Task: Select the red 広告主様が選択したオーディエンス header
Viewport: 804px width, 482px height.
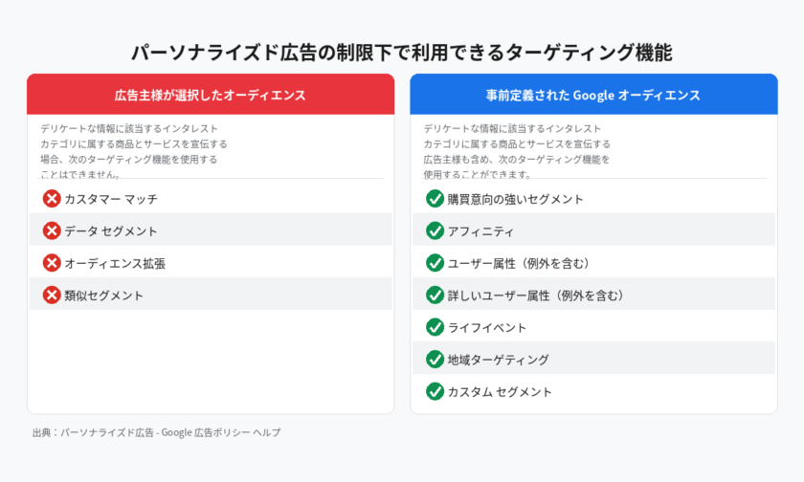Action: point(211,95)
